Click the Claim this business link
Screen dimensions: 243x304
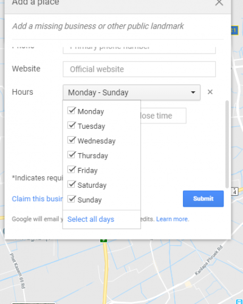tap(37, 199)
